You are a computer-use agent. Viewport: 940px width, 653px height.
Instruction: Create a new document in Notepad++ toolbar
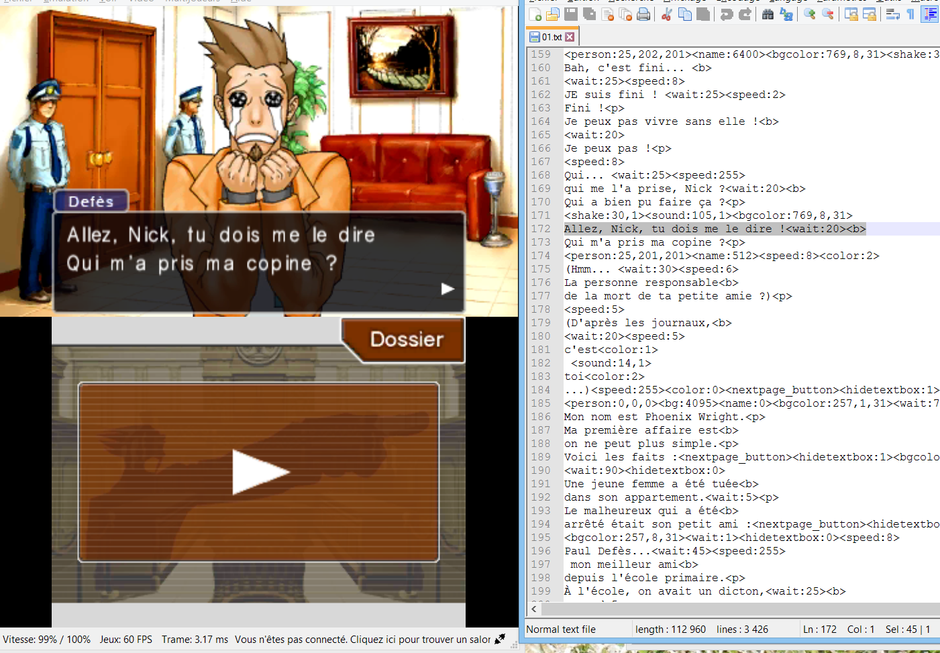535,14
